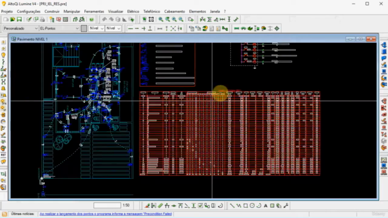Open the Construir menu
This screenshot has height=218, width=388.
tap(52, 12)
